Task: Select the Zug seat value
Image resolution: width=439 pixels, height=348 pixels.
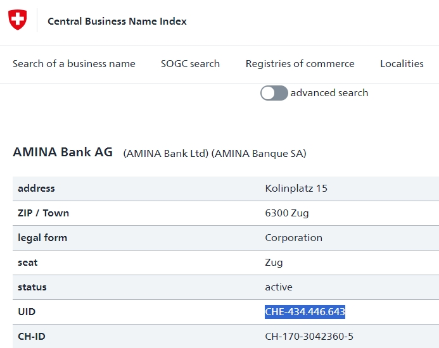Action: (274, 263)
